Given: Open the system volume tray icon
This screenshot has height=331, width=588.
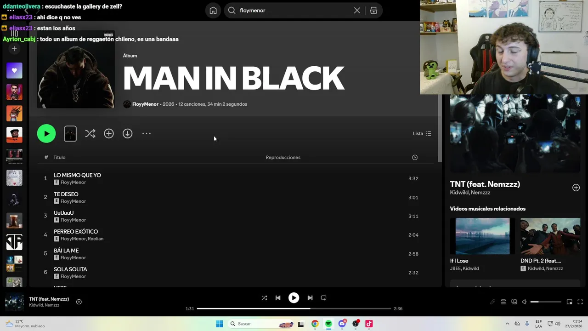Looking at the screenshot, I should 559,324.
